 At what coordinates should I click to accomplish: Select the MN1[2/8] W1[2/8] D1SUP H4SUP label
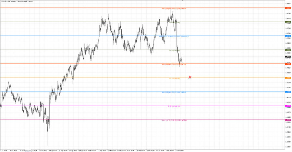point(174,92)
